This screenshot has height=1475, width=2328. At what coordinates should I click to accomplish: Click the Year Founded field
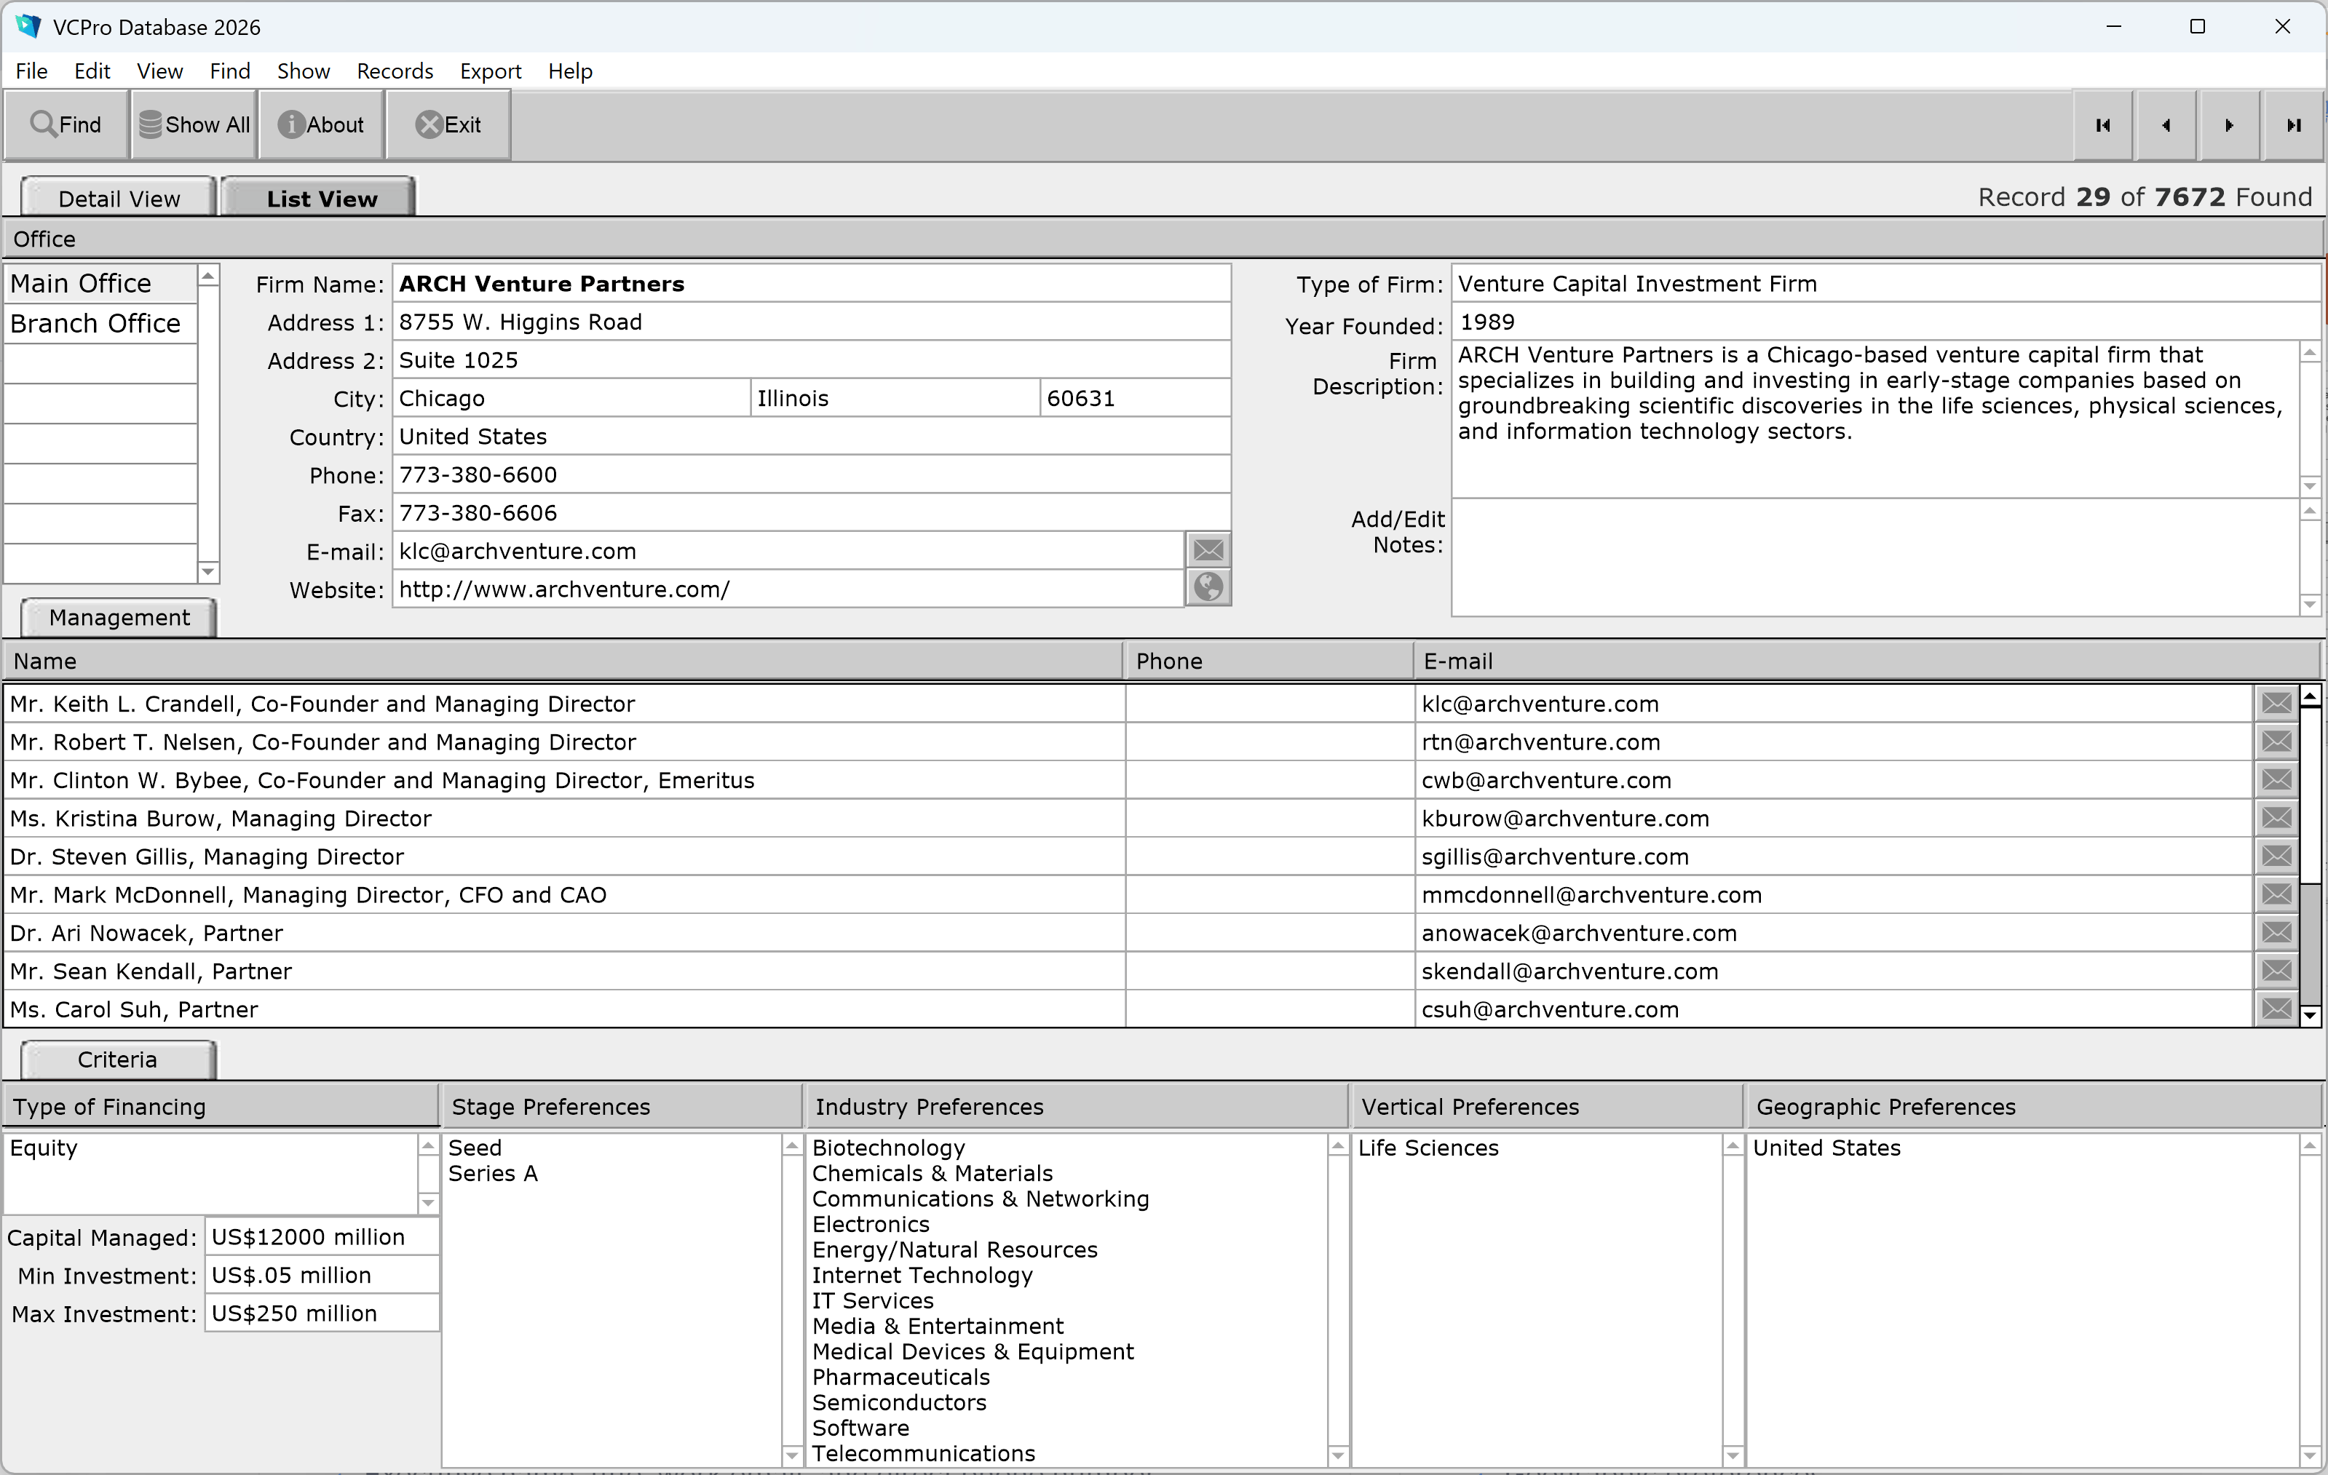[x=1885, y=322]
